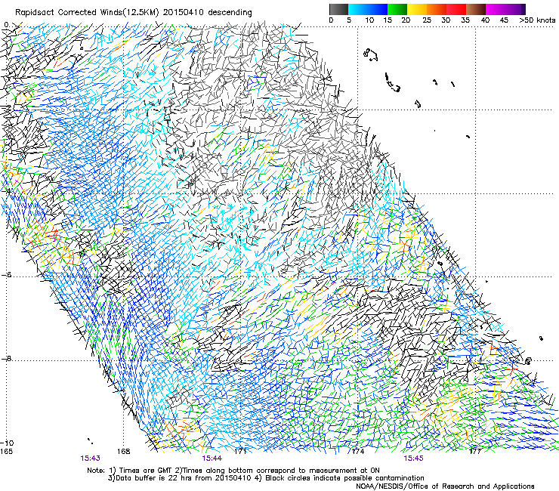Click the latitude label '-6'
This screenshot has width=559, height=491.
point(6,275)
